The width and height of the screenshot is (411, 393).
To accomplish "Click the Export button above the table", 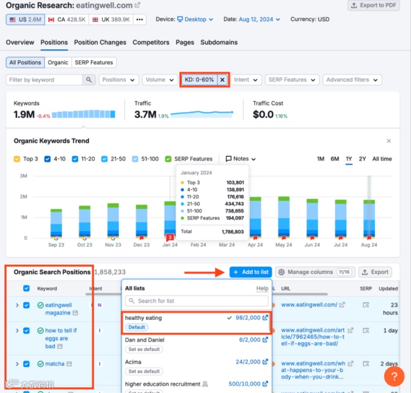I will point(375,272).
